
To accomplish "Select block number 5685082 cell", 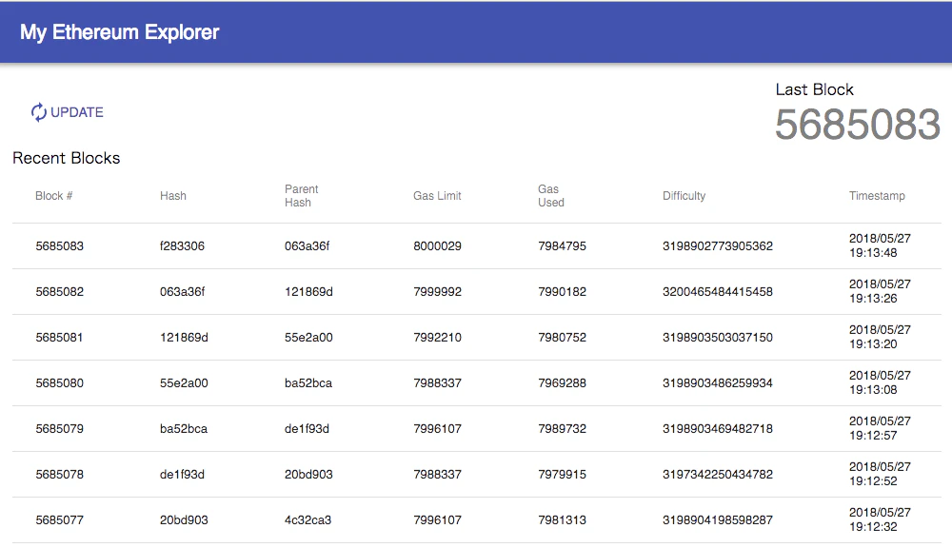I will (x=59, y=291).
